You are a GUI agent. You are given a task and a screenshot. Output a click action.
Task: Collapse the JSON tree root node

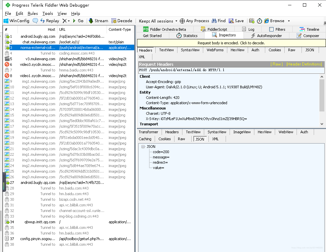tap(143, 147)
